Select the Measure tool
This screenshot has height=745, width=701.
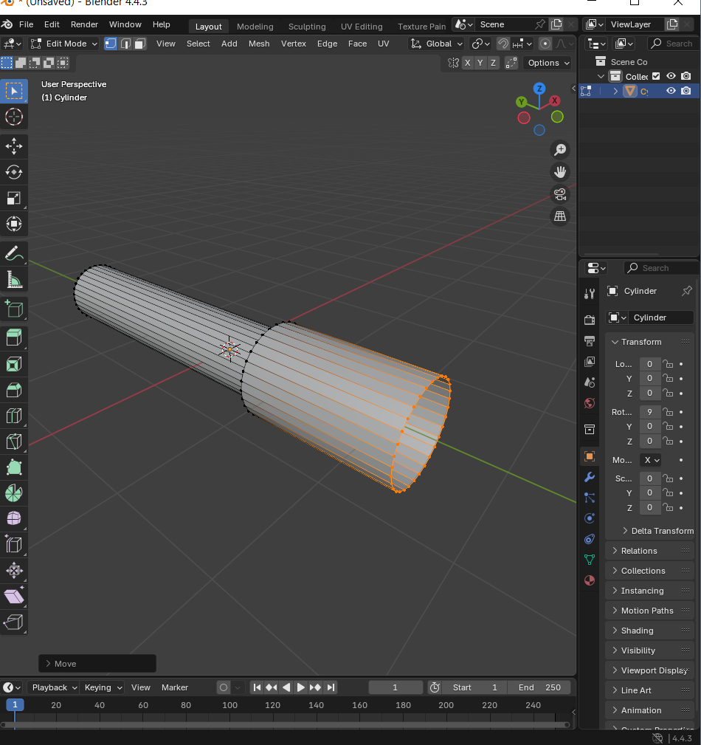pyautogui.click(x=14, y=280)
